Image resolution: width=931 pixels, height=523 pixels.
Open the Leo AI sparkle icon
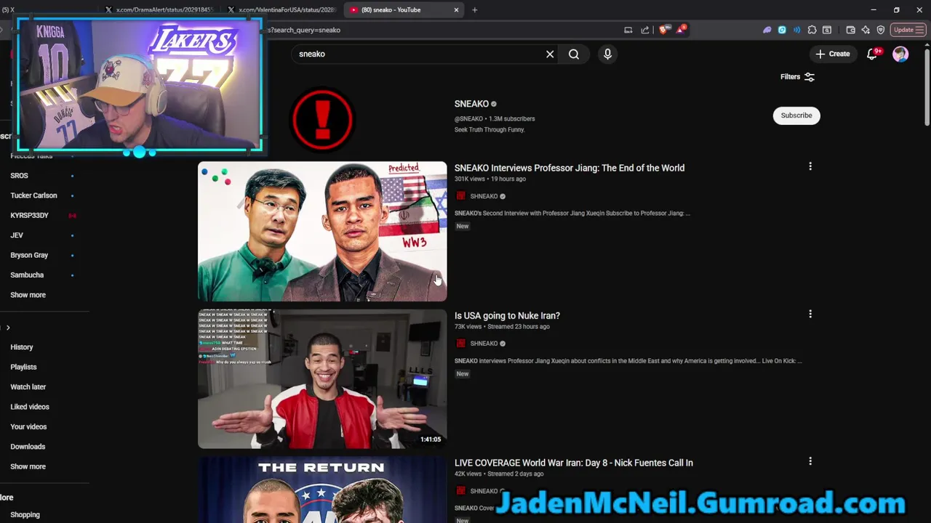[866, 30]
